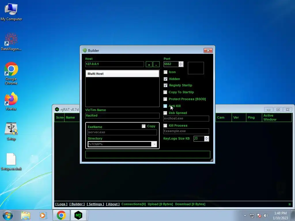Open Windows Explorer from the taskbar

pyautogui.click(x=26, y=215)
